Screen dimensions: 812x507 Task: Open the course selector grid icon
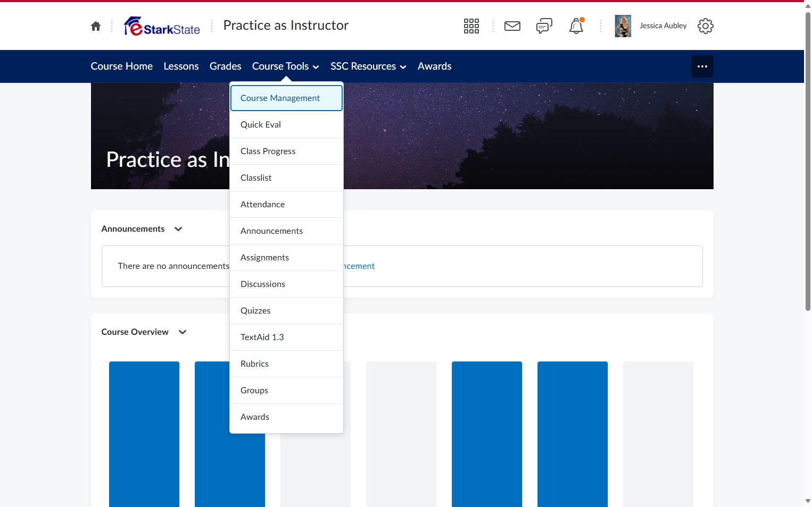pyautogui.click(x=471, y=26)
